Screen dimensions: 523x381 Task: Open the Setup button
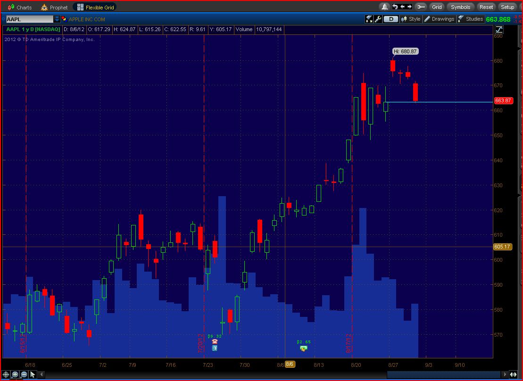pyautogui.click(x=507, y=7)
